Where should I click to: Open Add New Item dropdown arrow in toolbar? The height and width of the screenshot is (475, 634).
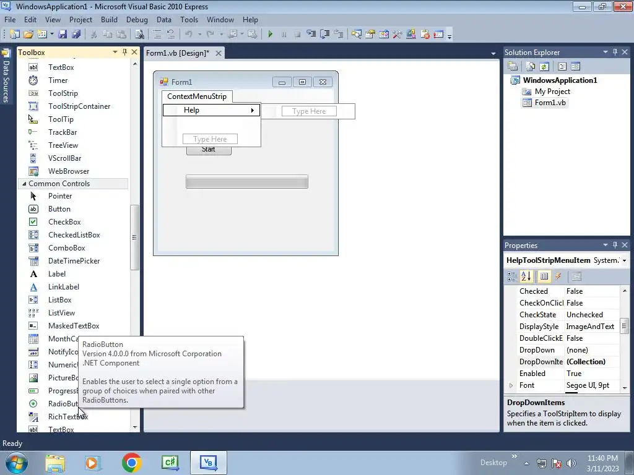(x=52, y=35)
